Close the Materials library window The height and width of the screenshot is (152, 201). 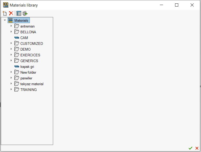pos(192,5)
